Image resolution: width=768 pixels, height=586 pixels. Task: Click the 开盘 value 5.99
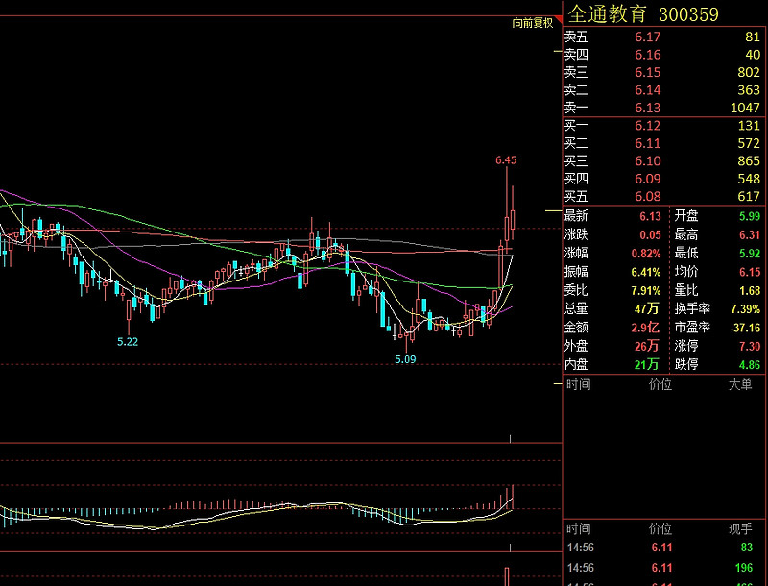[750, 216]
